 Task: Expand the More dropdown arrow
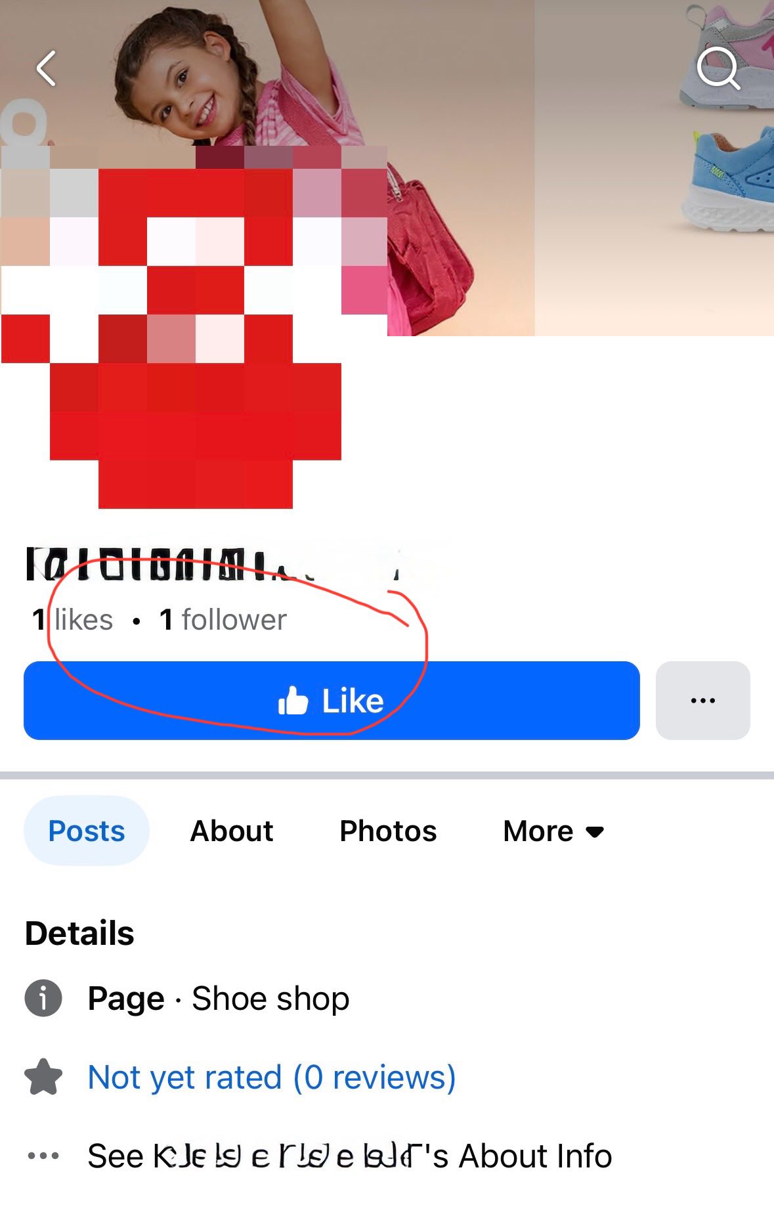click(x=595, y=832)
